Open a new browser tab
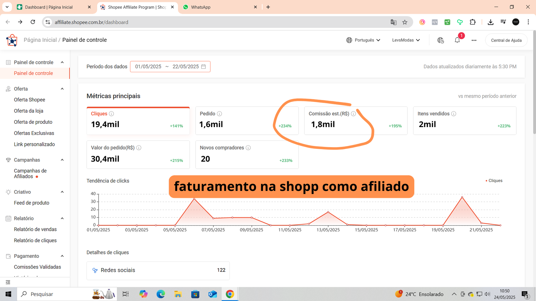 pyautogui.click(x=268, y=7)
